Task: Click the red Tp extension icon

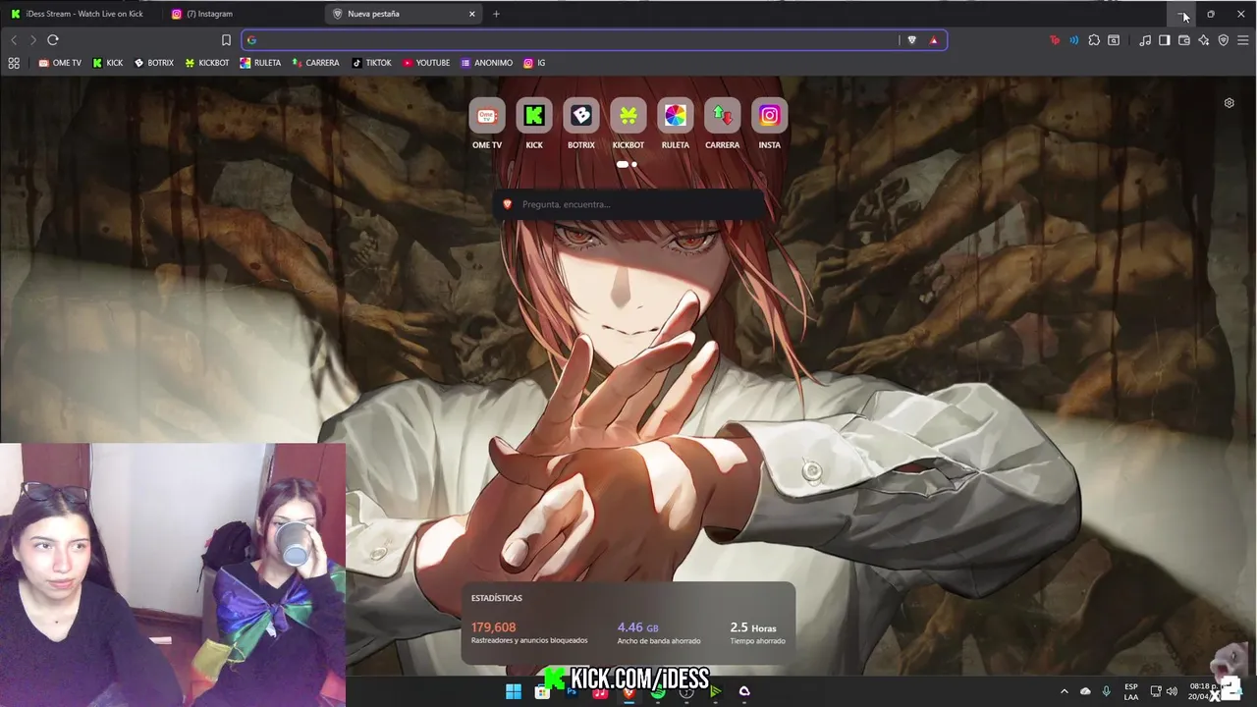Action: point(1055,40)
